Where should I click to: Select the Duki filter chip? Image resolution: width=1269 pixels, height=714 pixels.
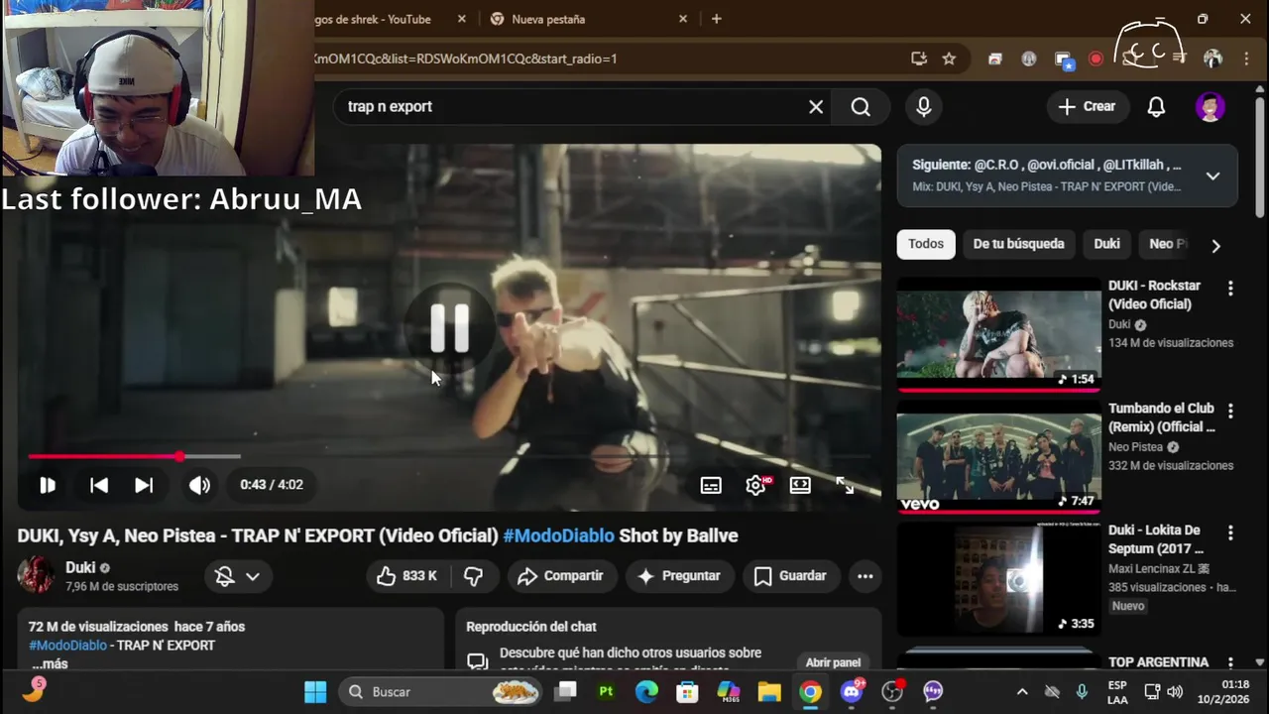click(1106, 244)
